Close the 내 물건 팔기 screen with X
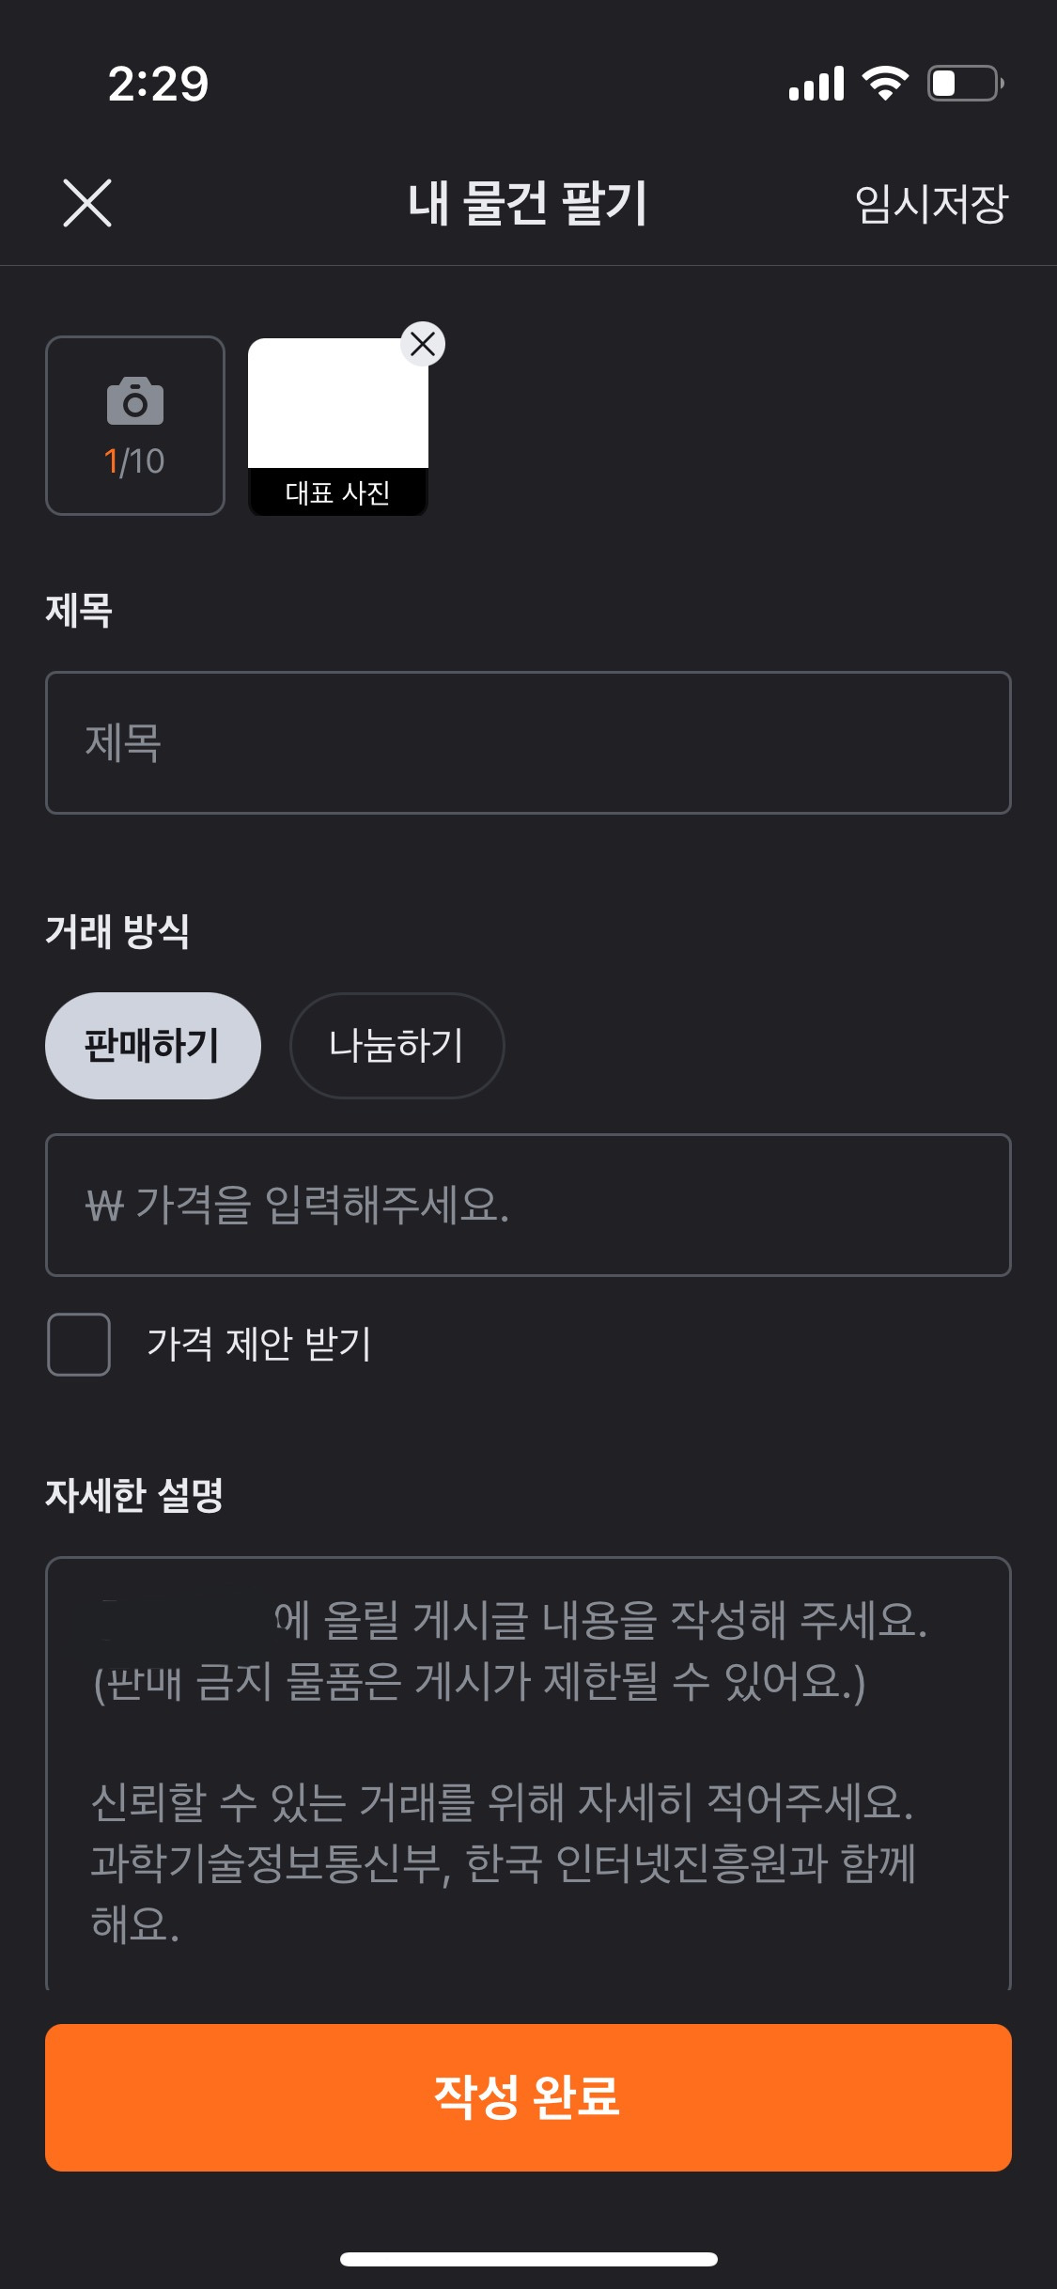The image size is (1057, 2289). pyautogui.click(x=87, y=203)
